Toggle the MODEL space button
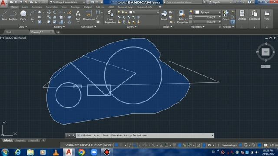The image size is (278, 156). click(x=108, y=145)
